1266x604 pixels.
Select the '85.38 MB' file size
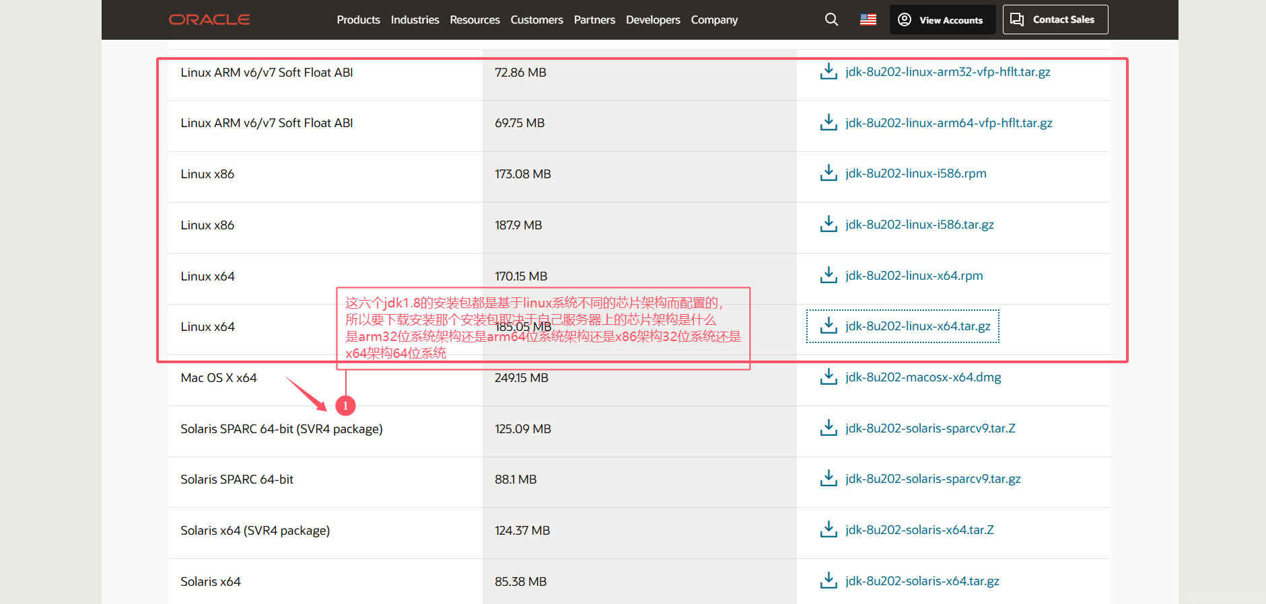[x=520, y=581]
